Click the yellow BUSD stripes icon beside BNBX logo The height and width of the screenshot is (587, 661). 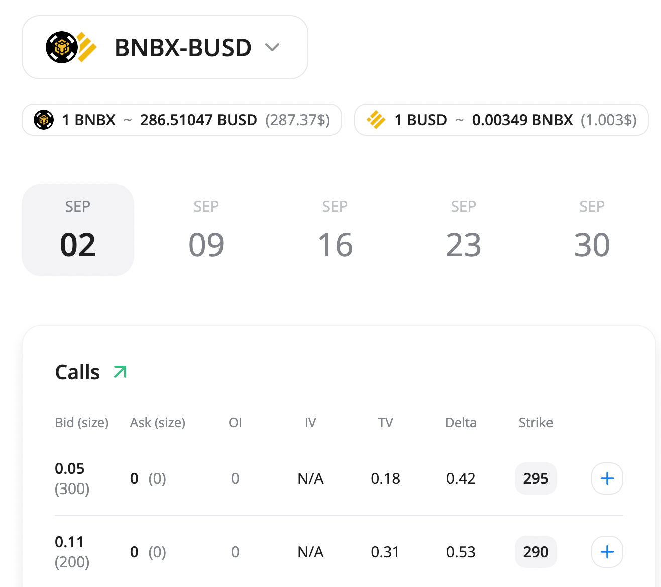pyautogui.click(x=86, y=47)
